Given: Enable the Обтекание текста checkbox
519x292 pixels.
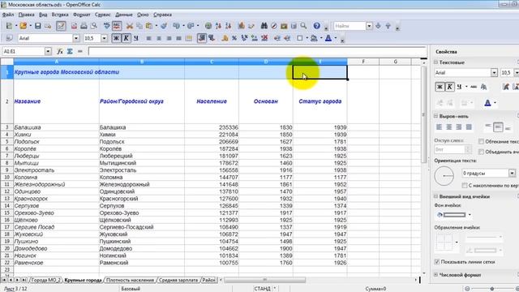Looking at the screenshot, I should click(x=481, y=141).
